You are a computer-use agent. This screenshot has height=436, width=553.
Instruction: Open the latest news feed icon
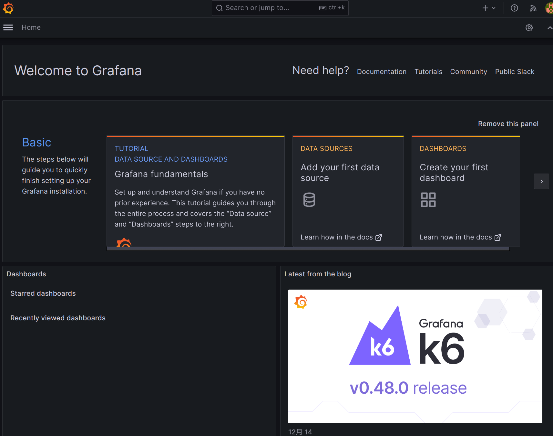(x=533, y=8)
